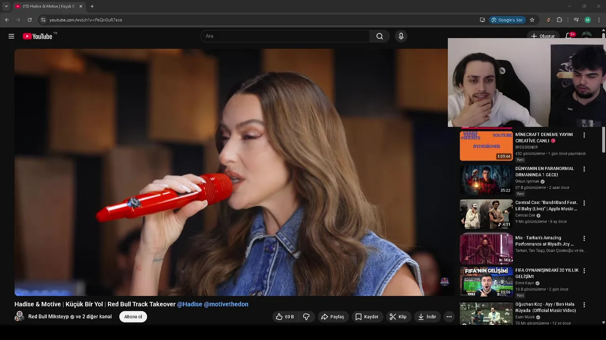The image size is (606, 340).
Task: Save video with Kaydet button
Action: (366, 317)
